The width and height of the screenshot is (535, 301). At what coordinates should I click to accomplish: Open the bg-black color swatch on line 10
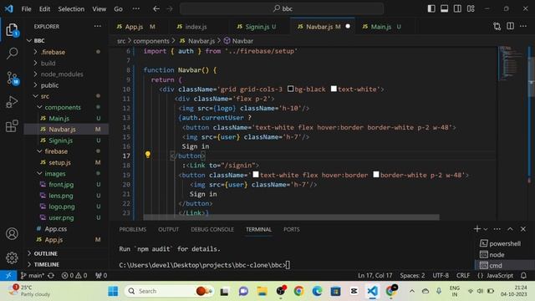point(290,89)
